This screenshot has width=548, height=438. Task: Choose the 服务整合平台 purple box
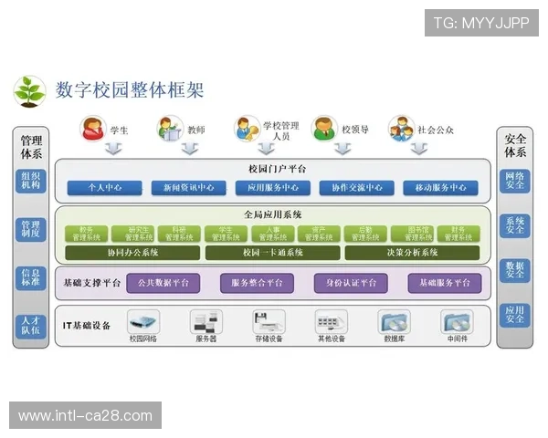tap(257, 283)
